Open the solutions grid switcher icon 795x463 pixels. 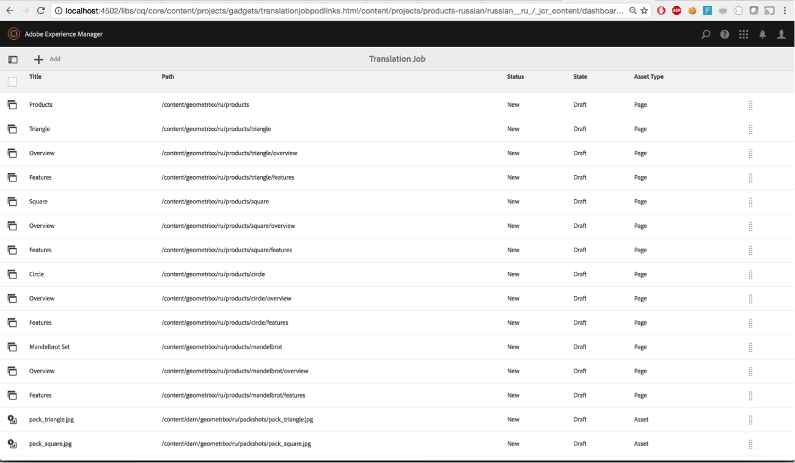pyautogui.click(x=744, y=34)
